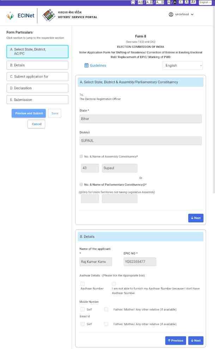Click the default font size A icon
This screenshot has width=215, height=349.
click(186, 2)
